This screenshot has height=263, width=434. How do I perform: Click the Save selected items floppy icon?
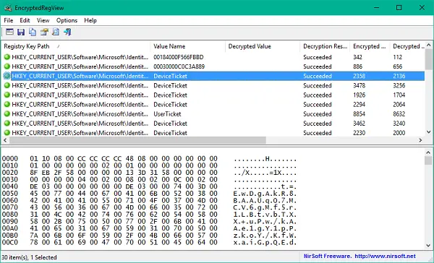click(x=21, y=32)
